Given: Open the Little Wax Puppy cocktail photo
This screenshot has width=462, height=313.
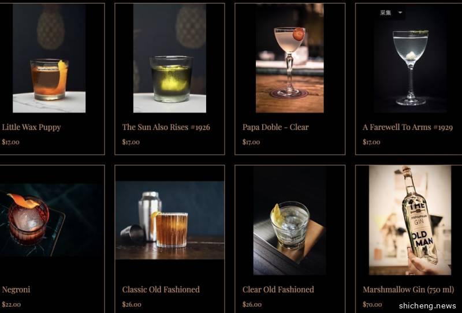Looking at the screenshot, I should point(49,58).
